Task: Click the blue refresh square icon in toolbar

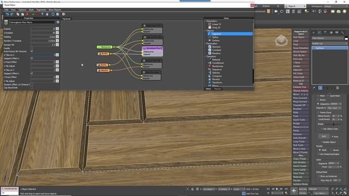Action: click(x=53, y=14)
